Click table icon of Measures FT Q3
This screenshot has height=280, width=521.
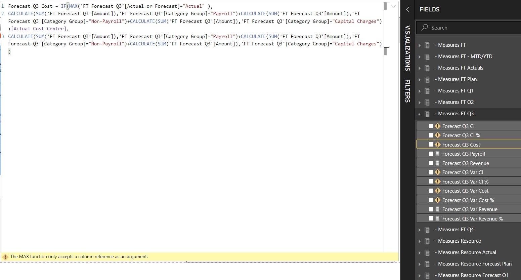[x=427, y=114]
